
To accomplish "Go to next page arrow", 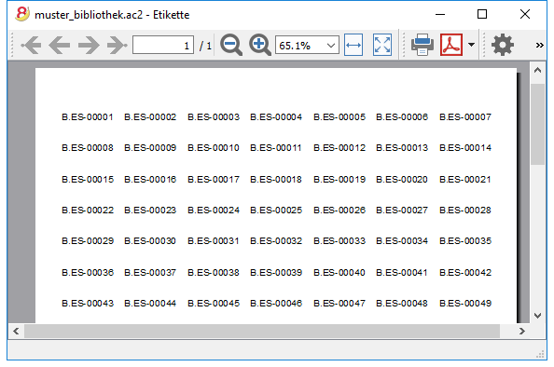I will [89, 45].
